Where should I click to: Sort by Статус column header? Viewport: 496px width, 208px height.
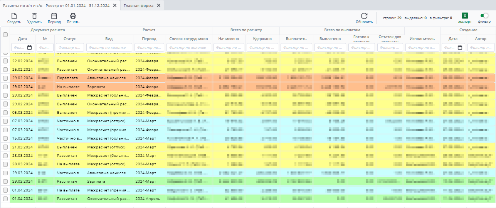[x=69, y=39]
